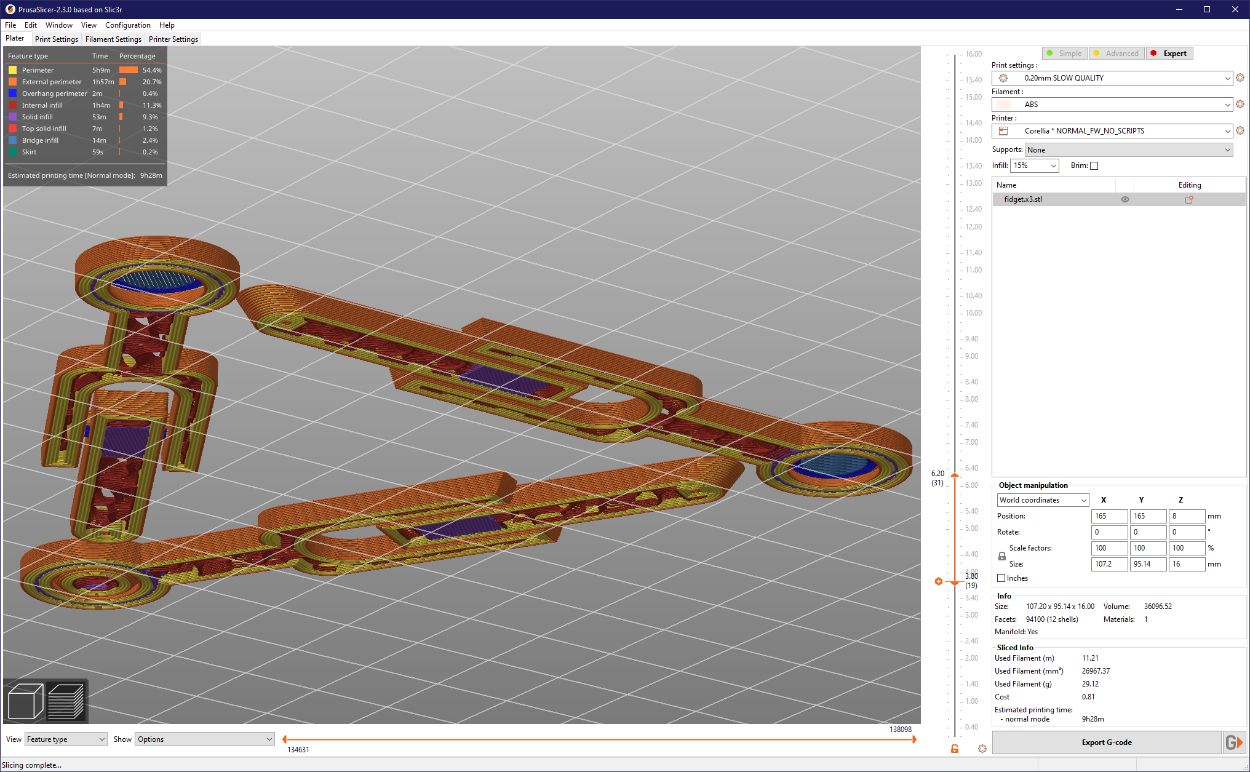Click the Skirt green color swatch
1250x772 pixels.
[12, 152]
